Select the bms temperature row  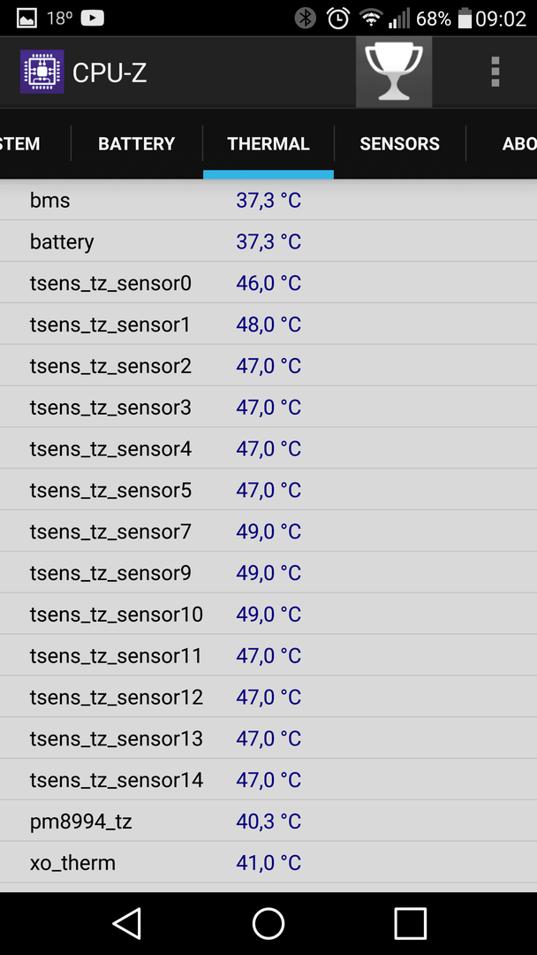268,200
